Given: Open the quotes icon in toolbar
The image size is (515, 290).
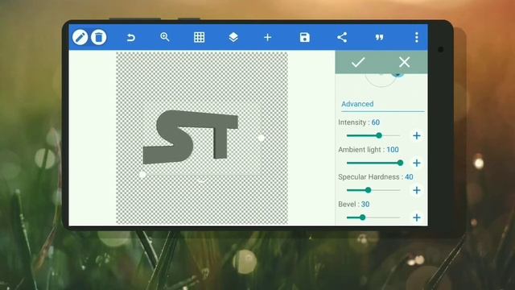Looking at the screenshot, I should click(379, 38).
